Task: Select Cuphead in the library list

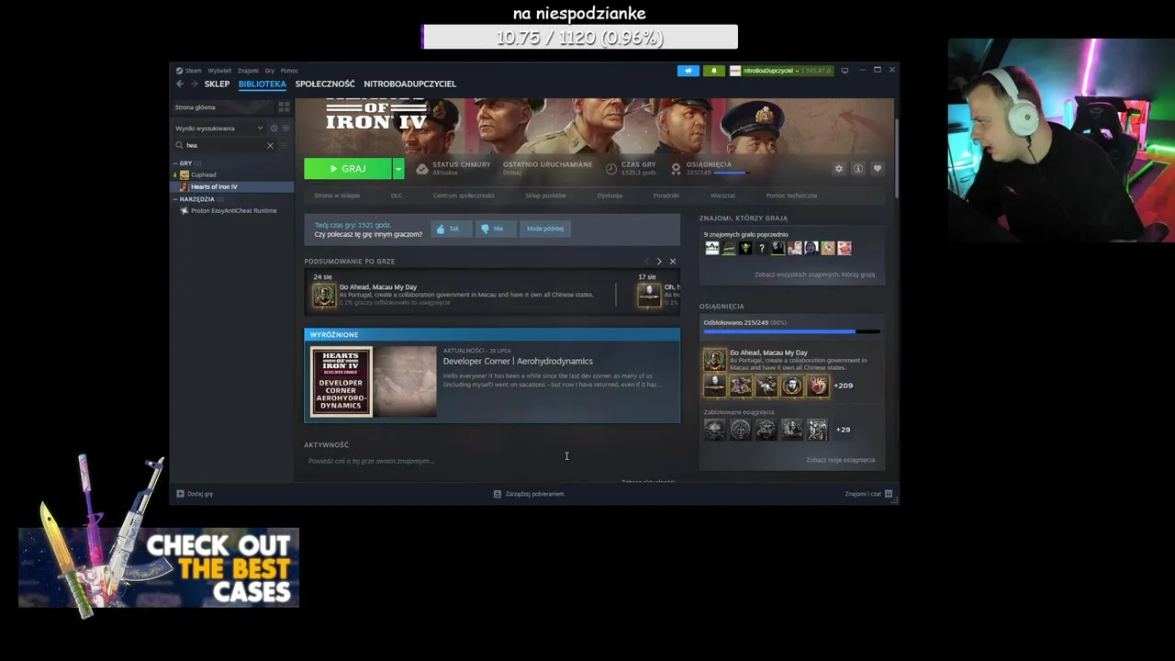Action: (x=204, y=174)
